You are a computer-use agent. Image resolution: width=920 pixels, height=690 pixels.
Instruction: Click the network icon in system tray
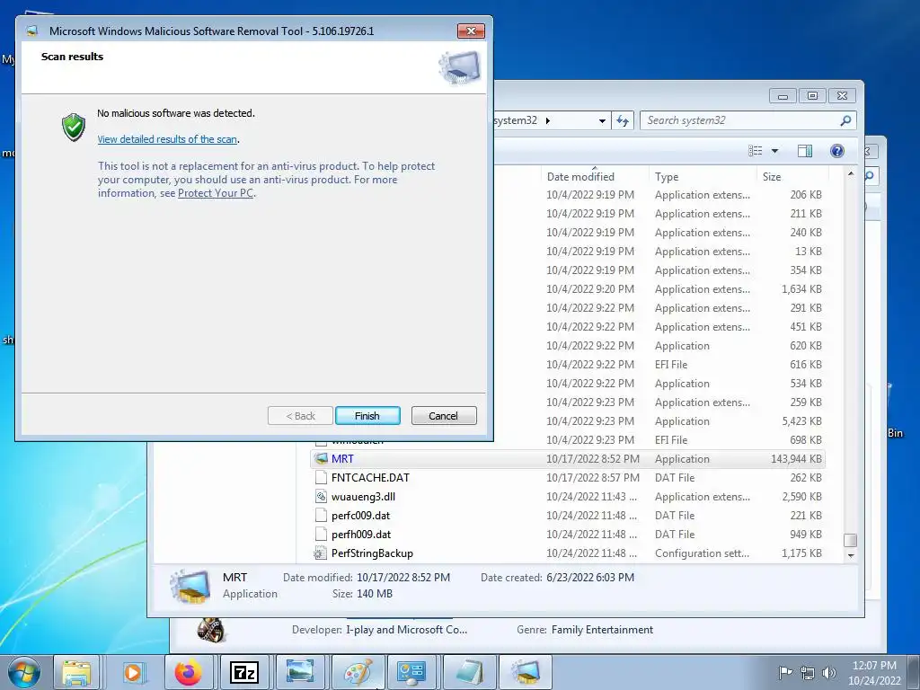[x=808, y=673]
